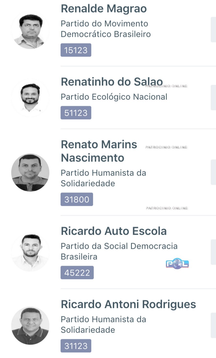Click the photo beside Renalde Magrao

tap(30, 30)
